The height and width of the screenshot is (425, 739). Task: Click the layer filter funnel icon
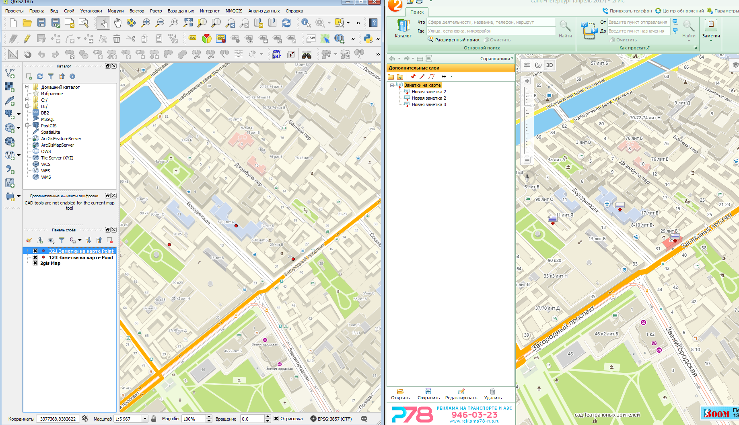[x=62, y=240]
